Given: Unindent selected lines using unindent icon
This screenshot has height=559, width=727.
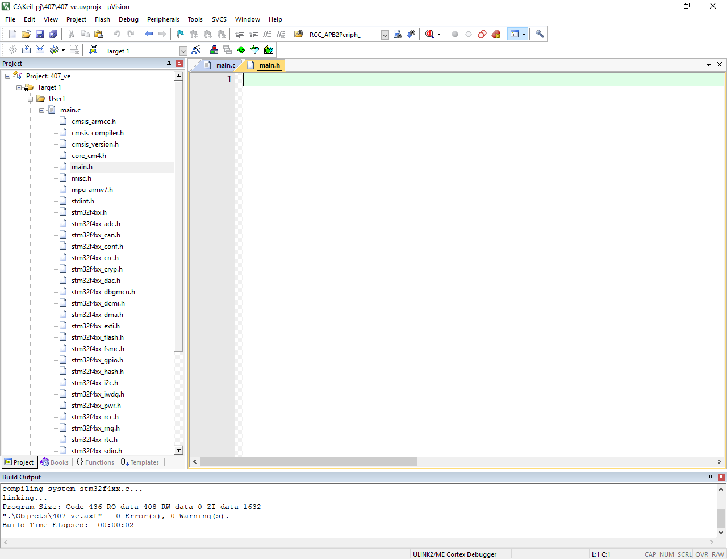Looking at the screenshot, I should (253, 34).
